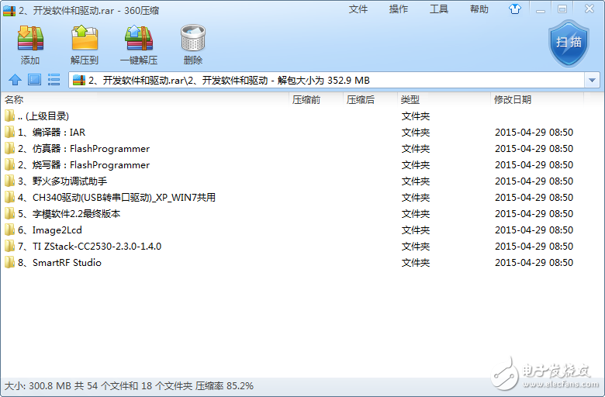This screenshot has width=605, height=397.
Task: Open the 文件 menu
Action: (x=358, y=9)
